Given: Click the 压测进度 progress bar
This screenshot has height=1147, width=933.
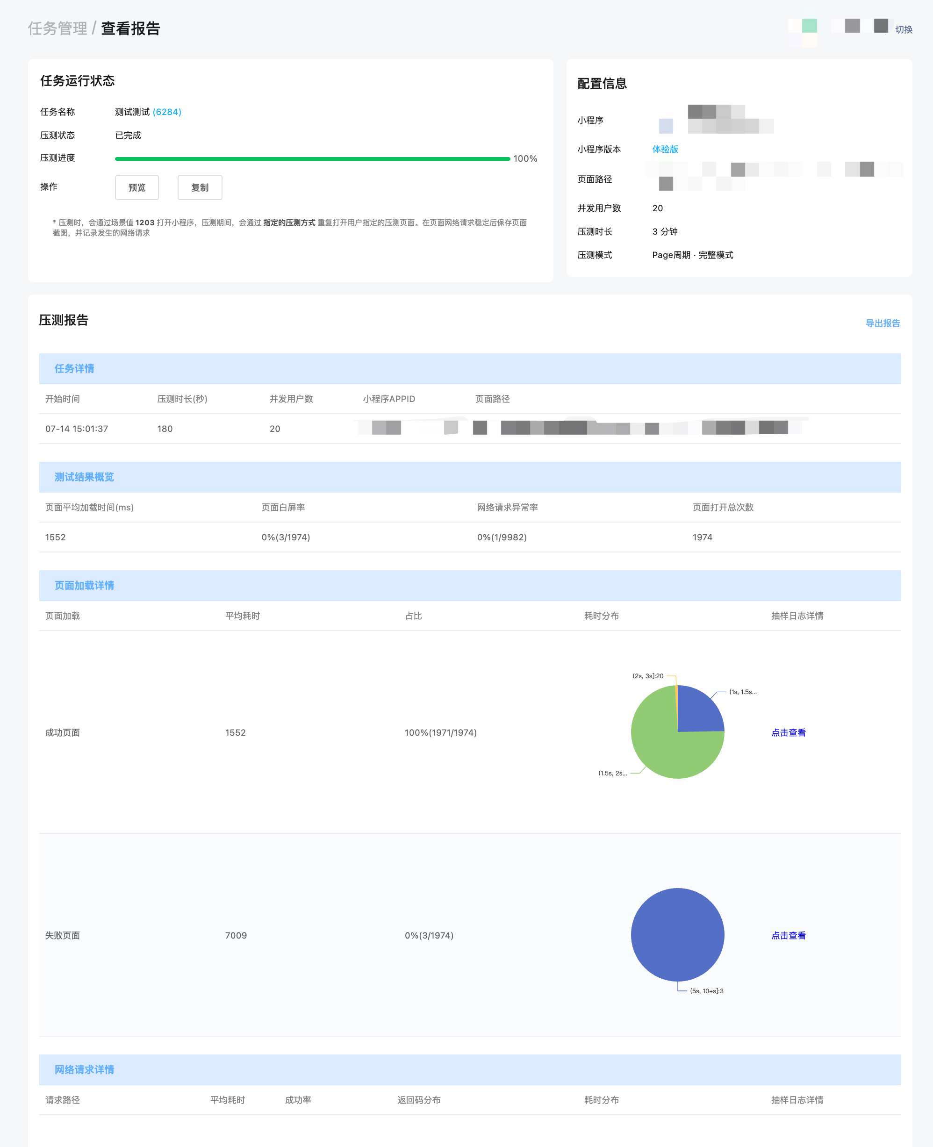Looking at the screenshot, I should click(x=313, y=158).
